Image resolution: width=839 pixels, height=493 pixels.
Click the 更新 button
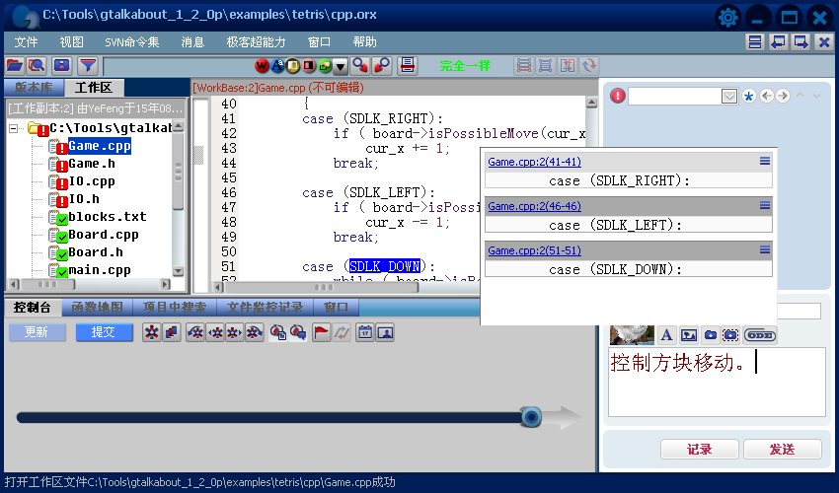pos(37,332)
